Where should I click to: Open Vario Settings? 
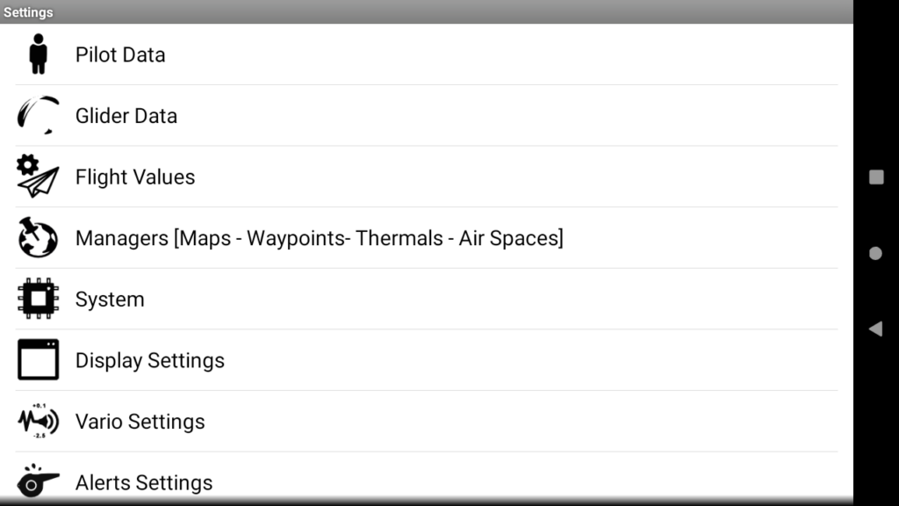click(427, 422)
